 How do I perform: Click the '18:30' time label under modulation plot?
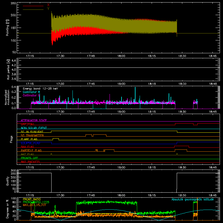click(x=182, y=112)
